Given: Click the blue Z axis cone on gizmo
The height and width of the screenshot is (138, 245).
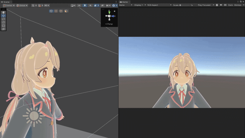Looking at the screenshot, I should coord(113,16).
